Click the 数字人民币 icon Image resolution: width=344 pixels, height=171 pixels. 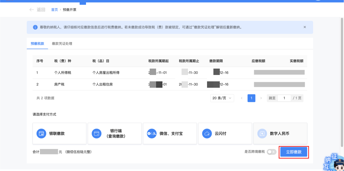[262, 133]
